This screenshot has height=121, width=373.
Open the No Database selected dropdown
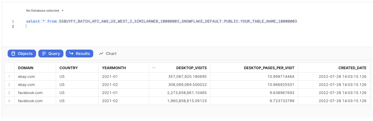tap(45, 11)
